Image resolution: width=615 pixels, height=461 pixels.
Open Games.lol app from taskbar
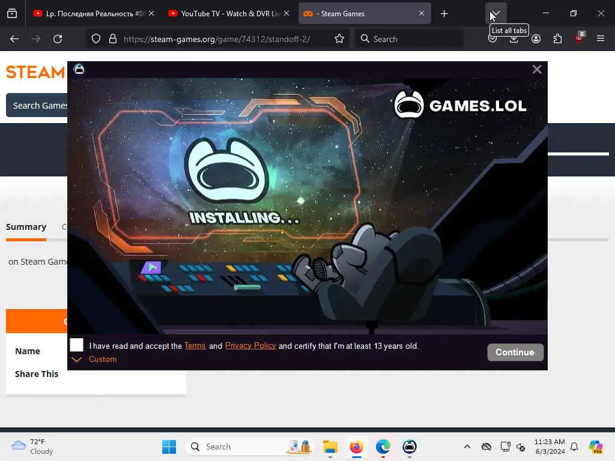click(x=410, y=447)
